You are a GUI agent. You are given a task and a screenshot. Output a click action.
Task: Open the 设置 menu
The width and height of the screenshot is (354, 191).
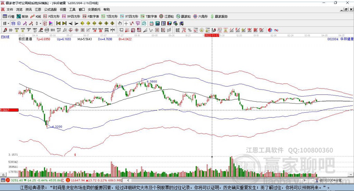pos(63,9)
